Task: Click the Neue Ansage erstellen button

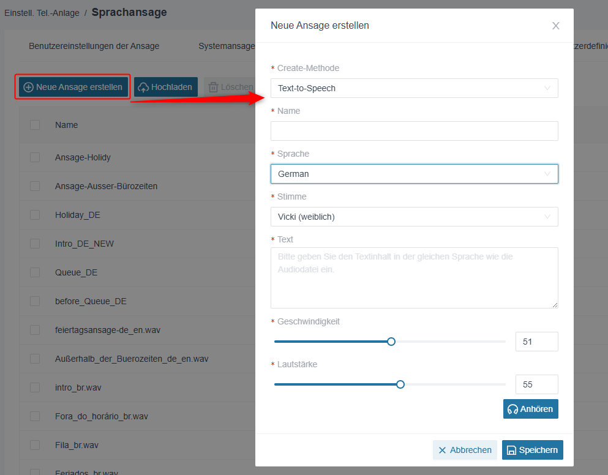Action: [x=73, y=87]
